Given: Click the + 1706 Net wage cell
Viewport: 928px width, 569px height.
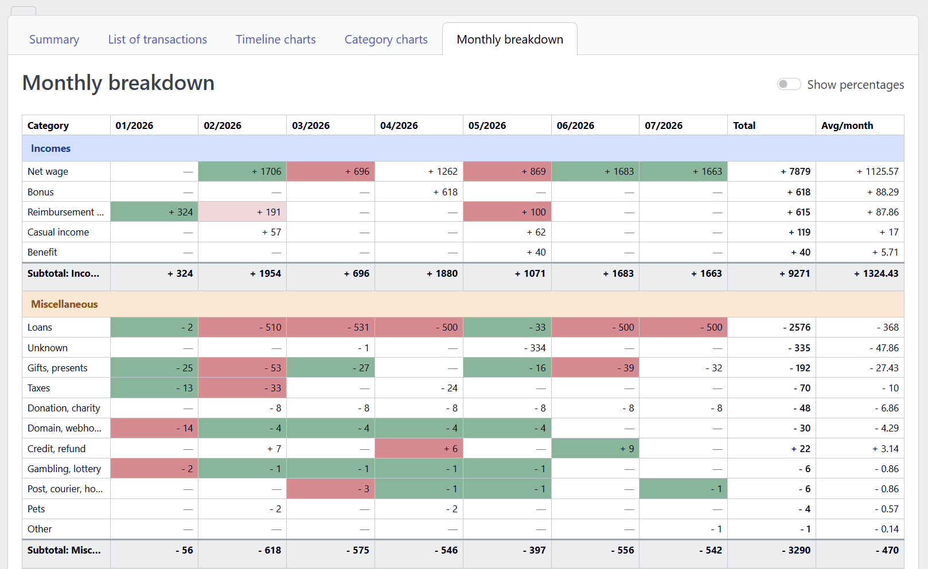Looking at the screenshot, I should pyautogui.click(x=242, y=171).
